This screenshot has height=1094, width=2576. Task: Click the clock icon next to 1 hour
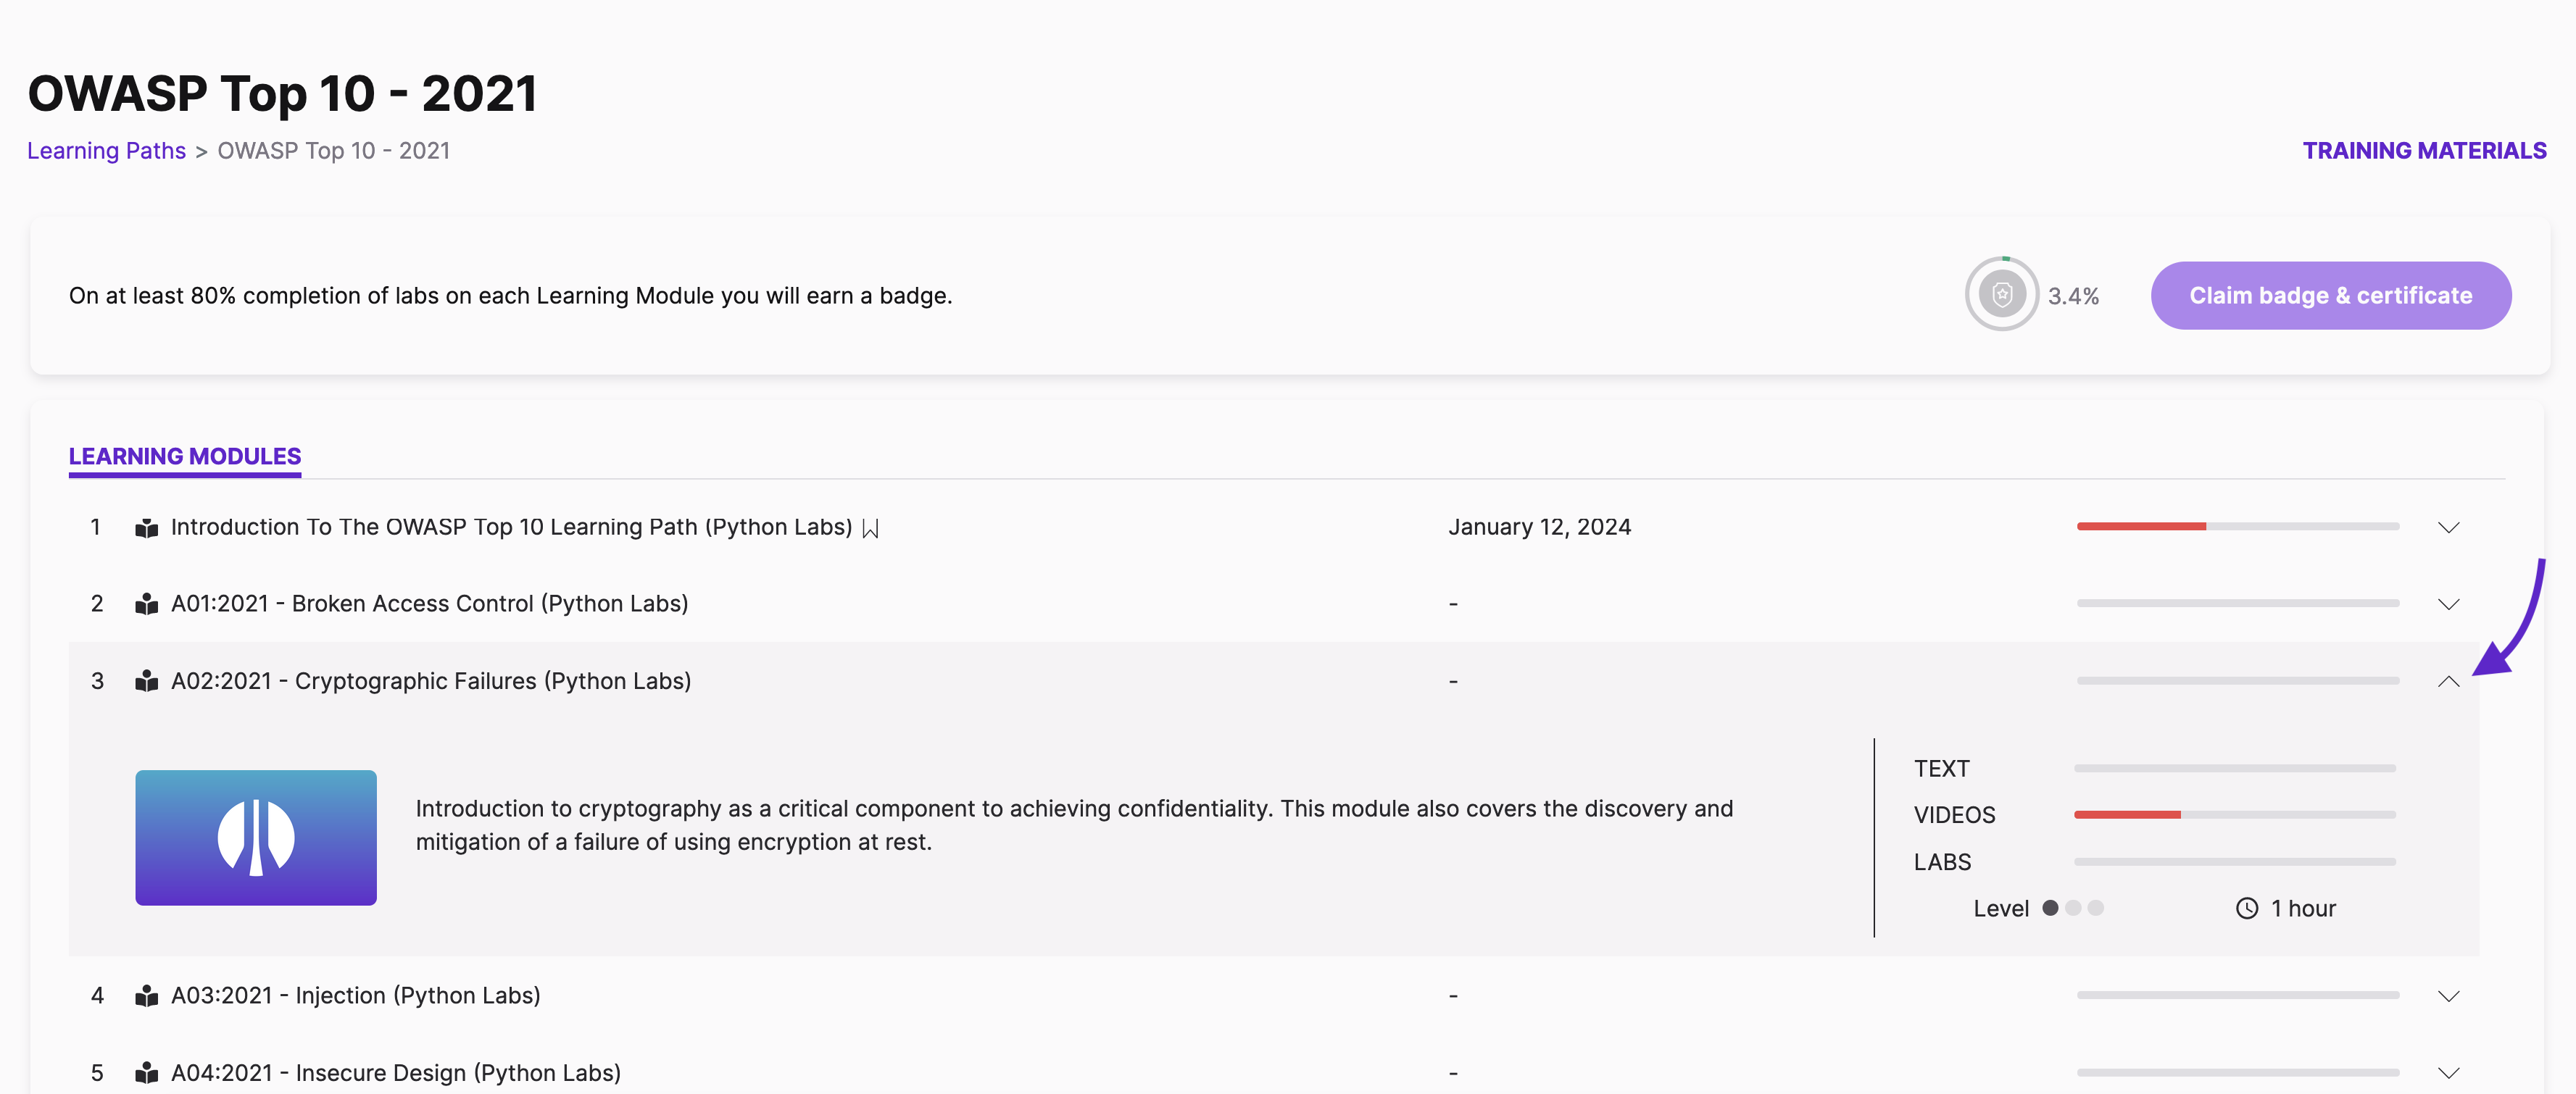point(2246,908)
